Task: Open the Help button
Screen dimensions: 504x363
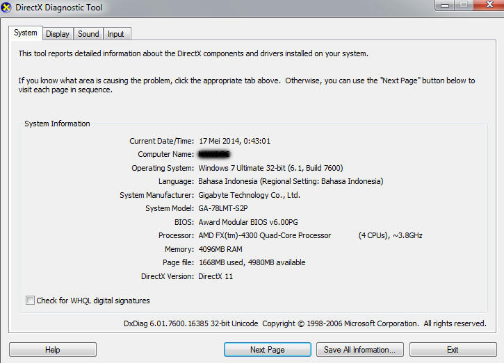Action: pos(53,350)
